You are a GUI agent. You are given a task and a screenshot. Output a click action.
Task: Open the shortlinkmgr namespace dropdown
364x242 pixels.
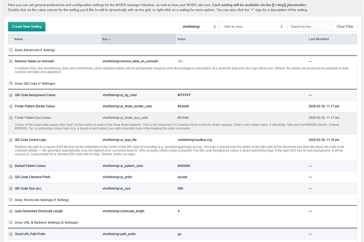coord(199,27)
